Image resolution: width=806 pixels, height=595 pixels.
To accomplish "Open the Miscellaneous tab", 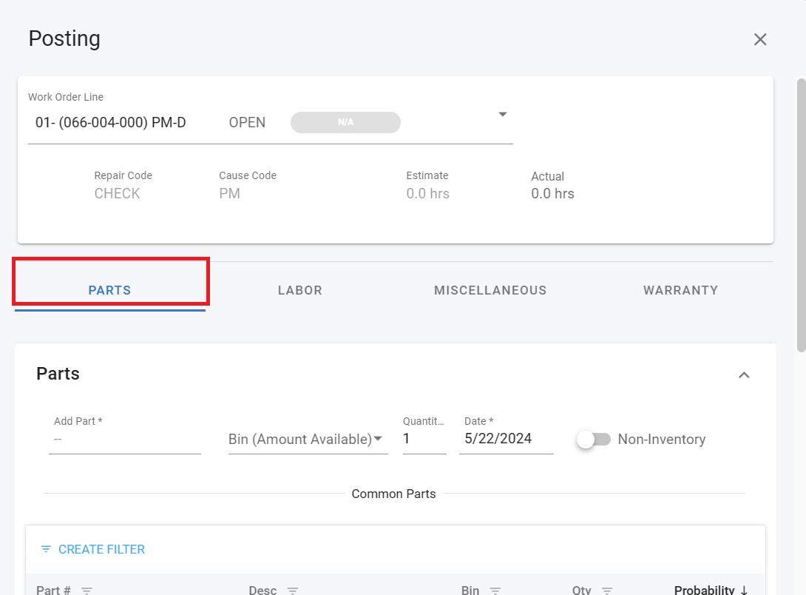I will point(490,290).
